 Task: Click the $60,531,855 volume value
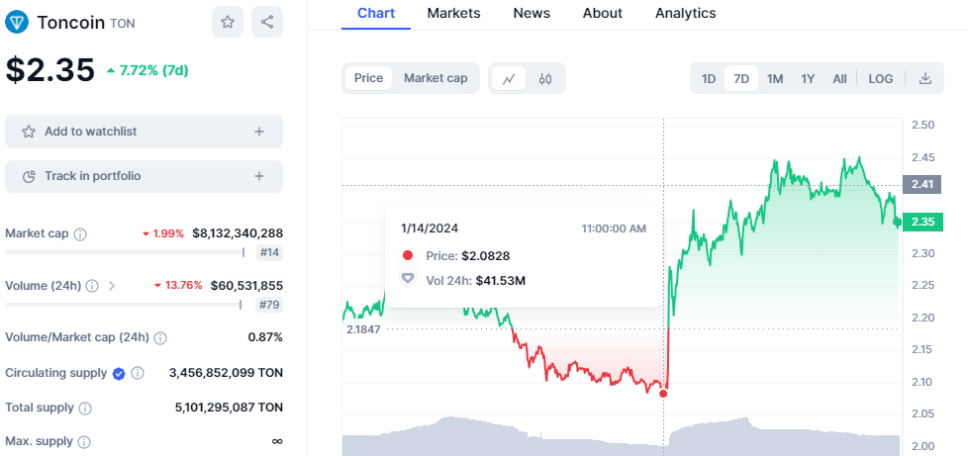tap(246, 285)
